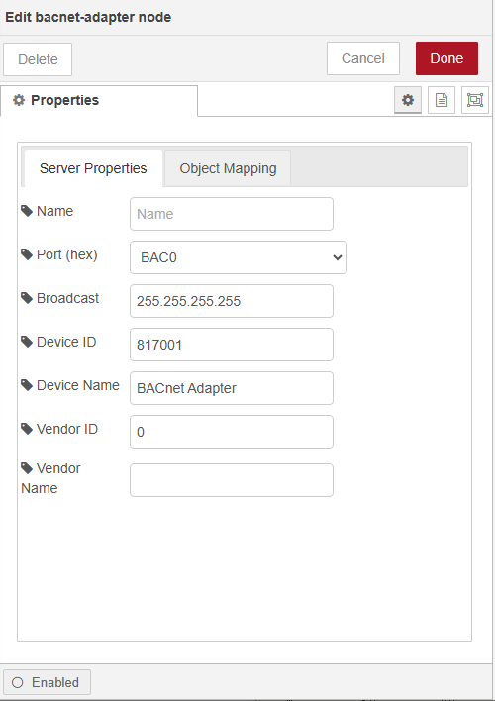Open node settings gear icon
495x701 pixels.
click(x=407, y=100)
